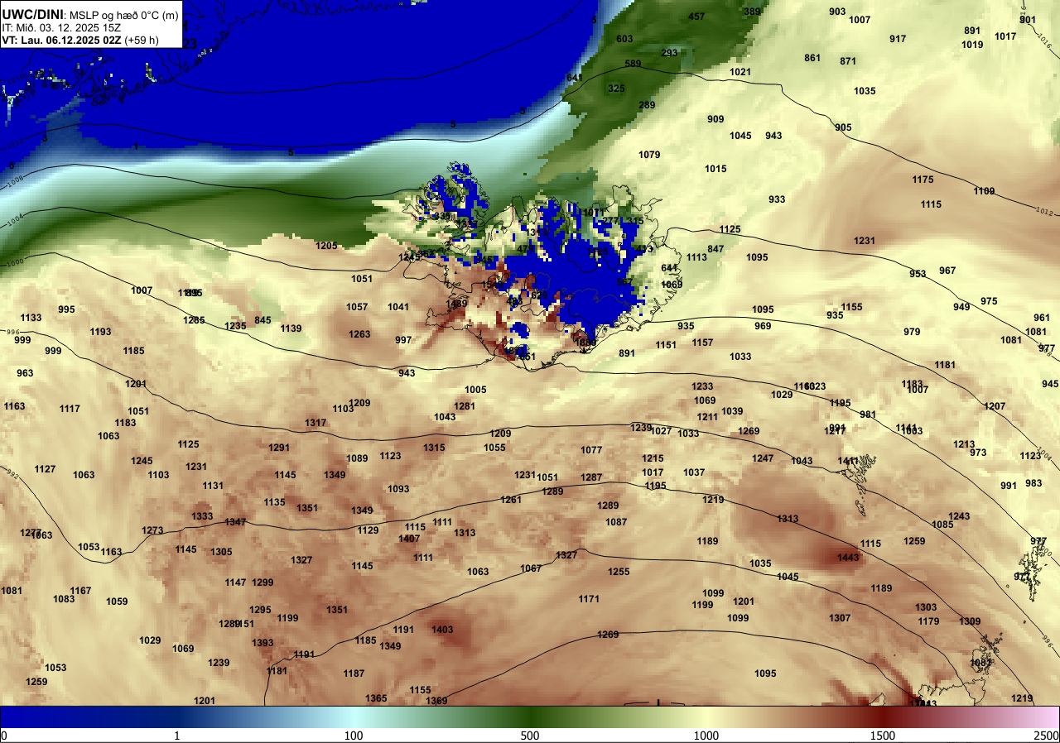Click the 325 value in green area
This screenshot has width=1060, height=743.
click(x=616, y=89)
